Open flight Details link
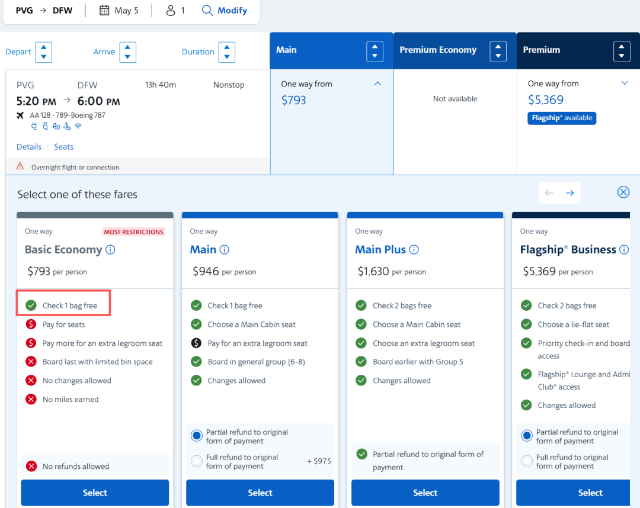Screen dimensions: 640x508 click(x=29, y=147)
